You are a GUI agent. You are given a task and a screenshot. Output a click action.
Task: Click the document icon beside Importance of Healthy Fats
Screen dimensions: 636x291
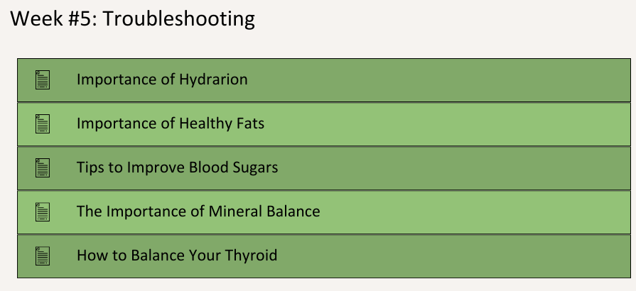coord(43,123)
